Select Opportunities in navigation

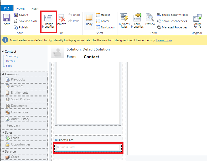[x=24, y=144]
